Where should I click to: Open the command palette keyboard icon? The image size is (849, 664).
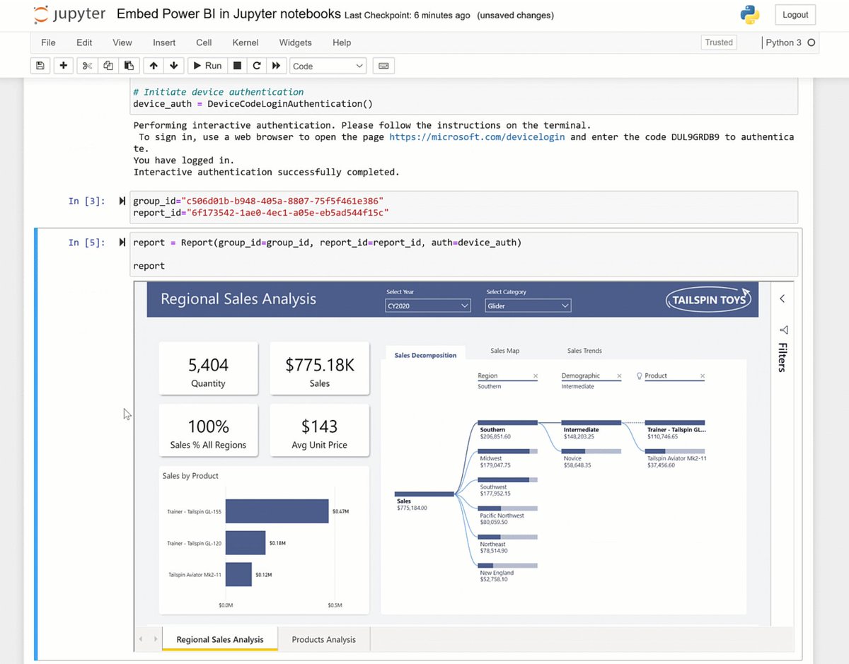point(383,66)
